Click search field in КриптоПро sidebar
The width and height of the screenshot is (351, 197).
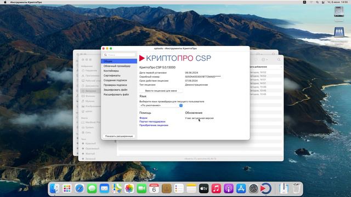click(x=120, y=55)
